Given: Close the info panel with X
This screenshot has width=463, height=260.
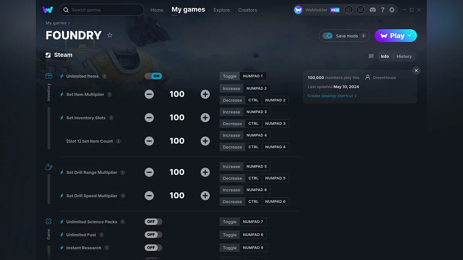Looking at the screenshot, I should (416, 70).
